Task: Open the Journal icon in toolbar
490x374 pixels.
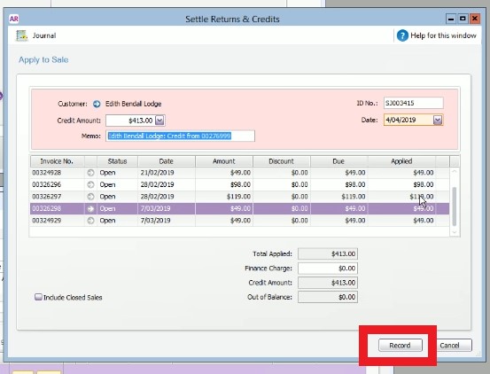Action: [22, 35]
